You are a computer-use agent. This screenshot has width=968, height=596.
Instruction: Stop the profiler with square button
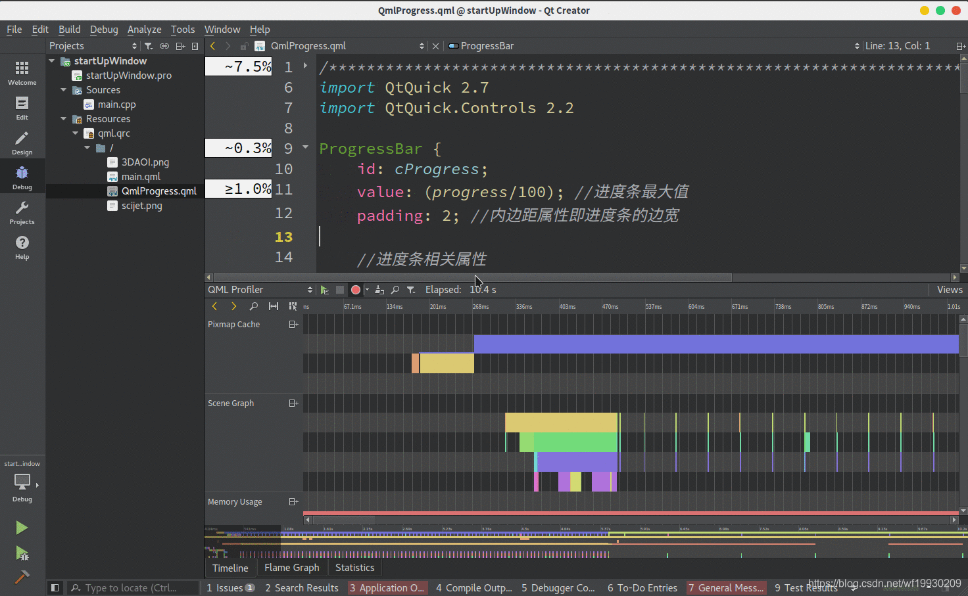(340, 290)
